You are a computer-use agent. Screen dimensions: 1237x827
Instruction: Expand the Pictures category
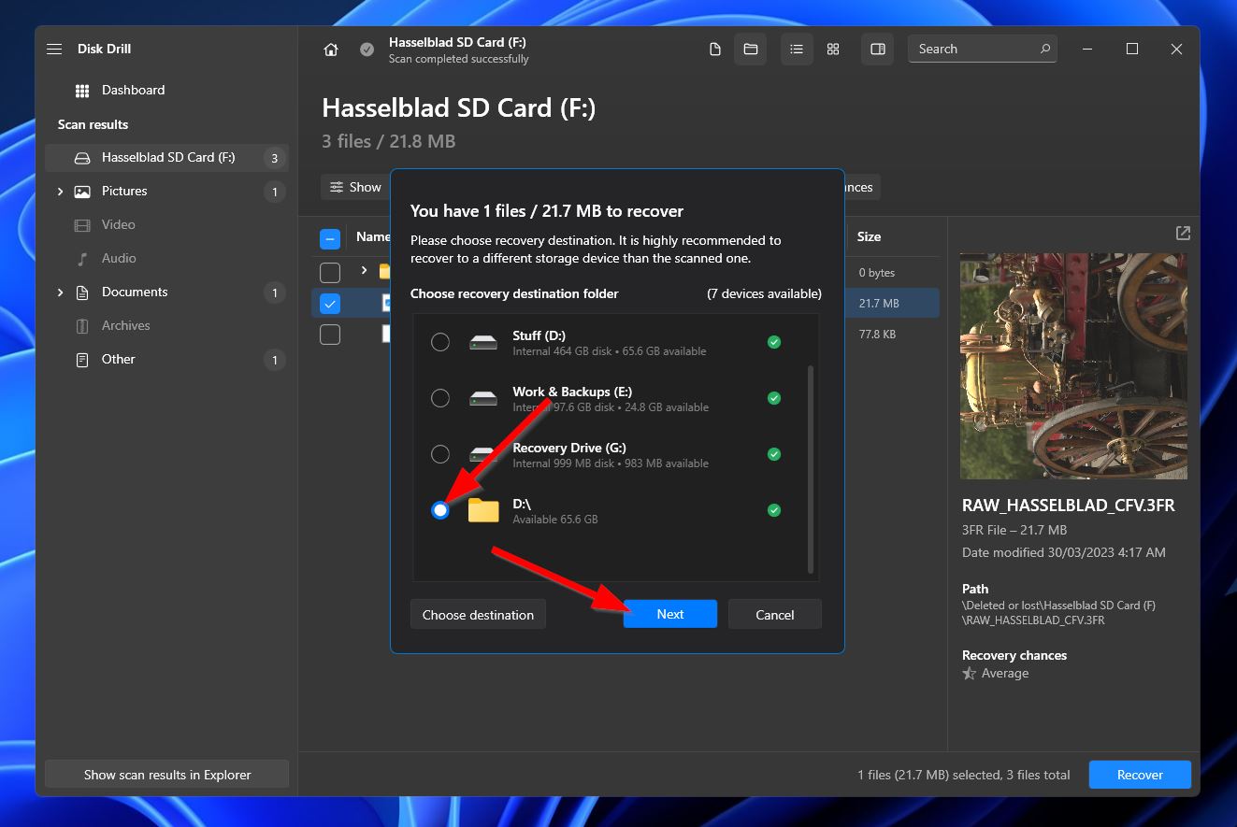[x=60, y=192]
